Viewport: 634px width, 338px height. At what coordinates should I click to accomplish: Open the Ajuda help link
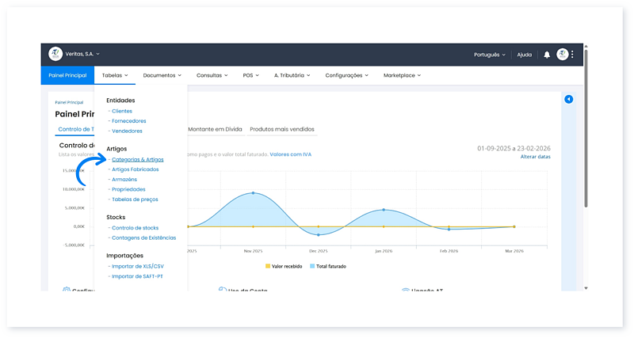524,55
